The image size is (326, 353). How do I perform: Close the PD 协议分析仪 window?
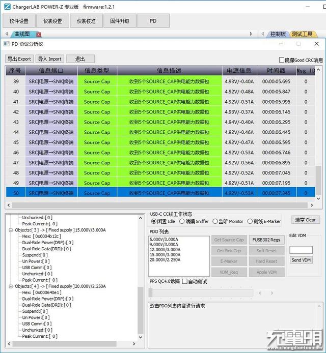316,44
